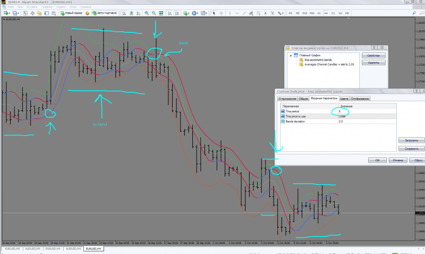Select Averages Channel Candles + alerts 2.05

329,64
